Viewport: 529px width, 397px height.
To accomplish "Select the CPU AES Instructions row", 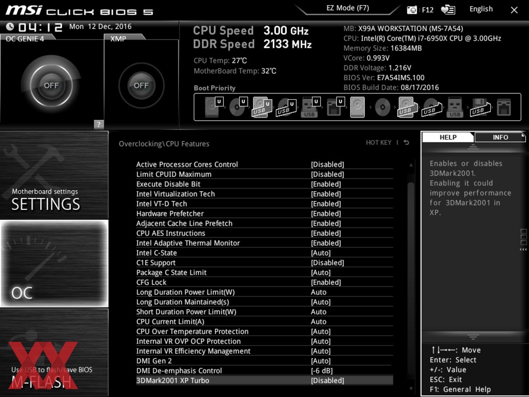I will tap(264, 233).
